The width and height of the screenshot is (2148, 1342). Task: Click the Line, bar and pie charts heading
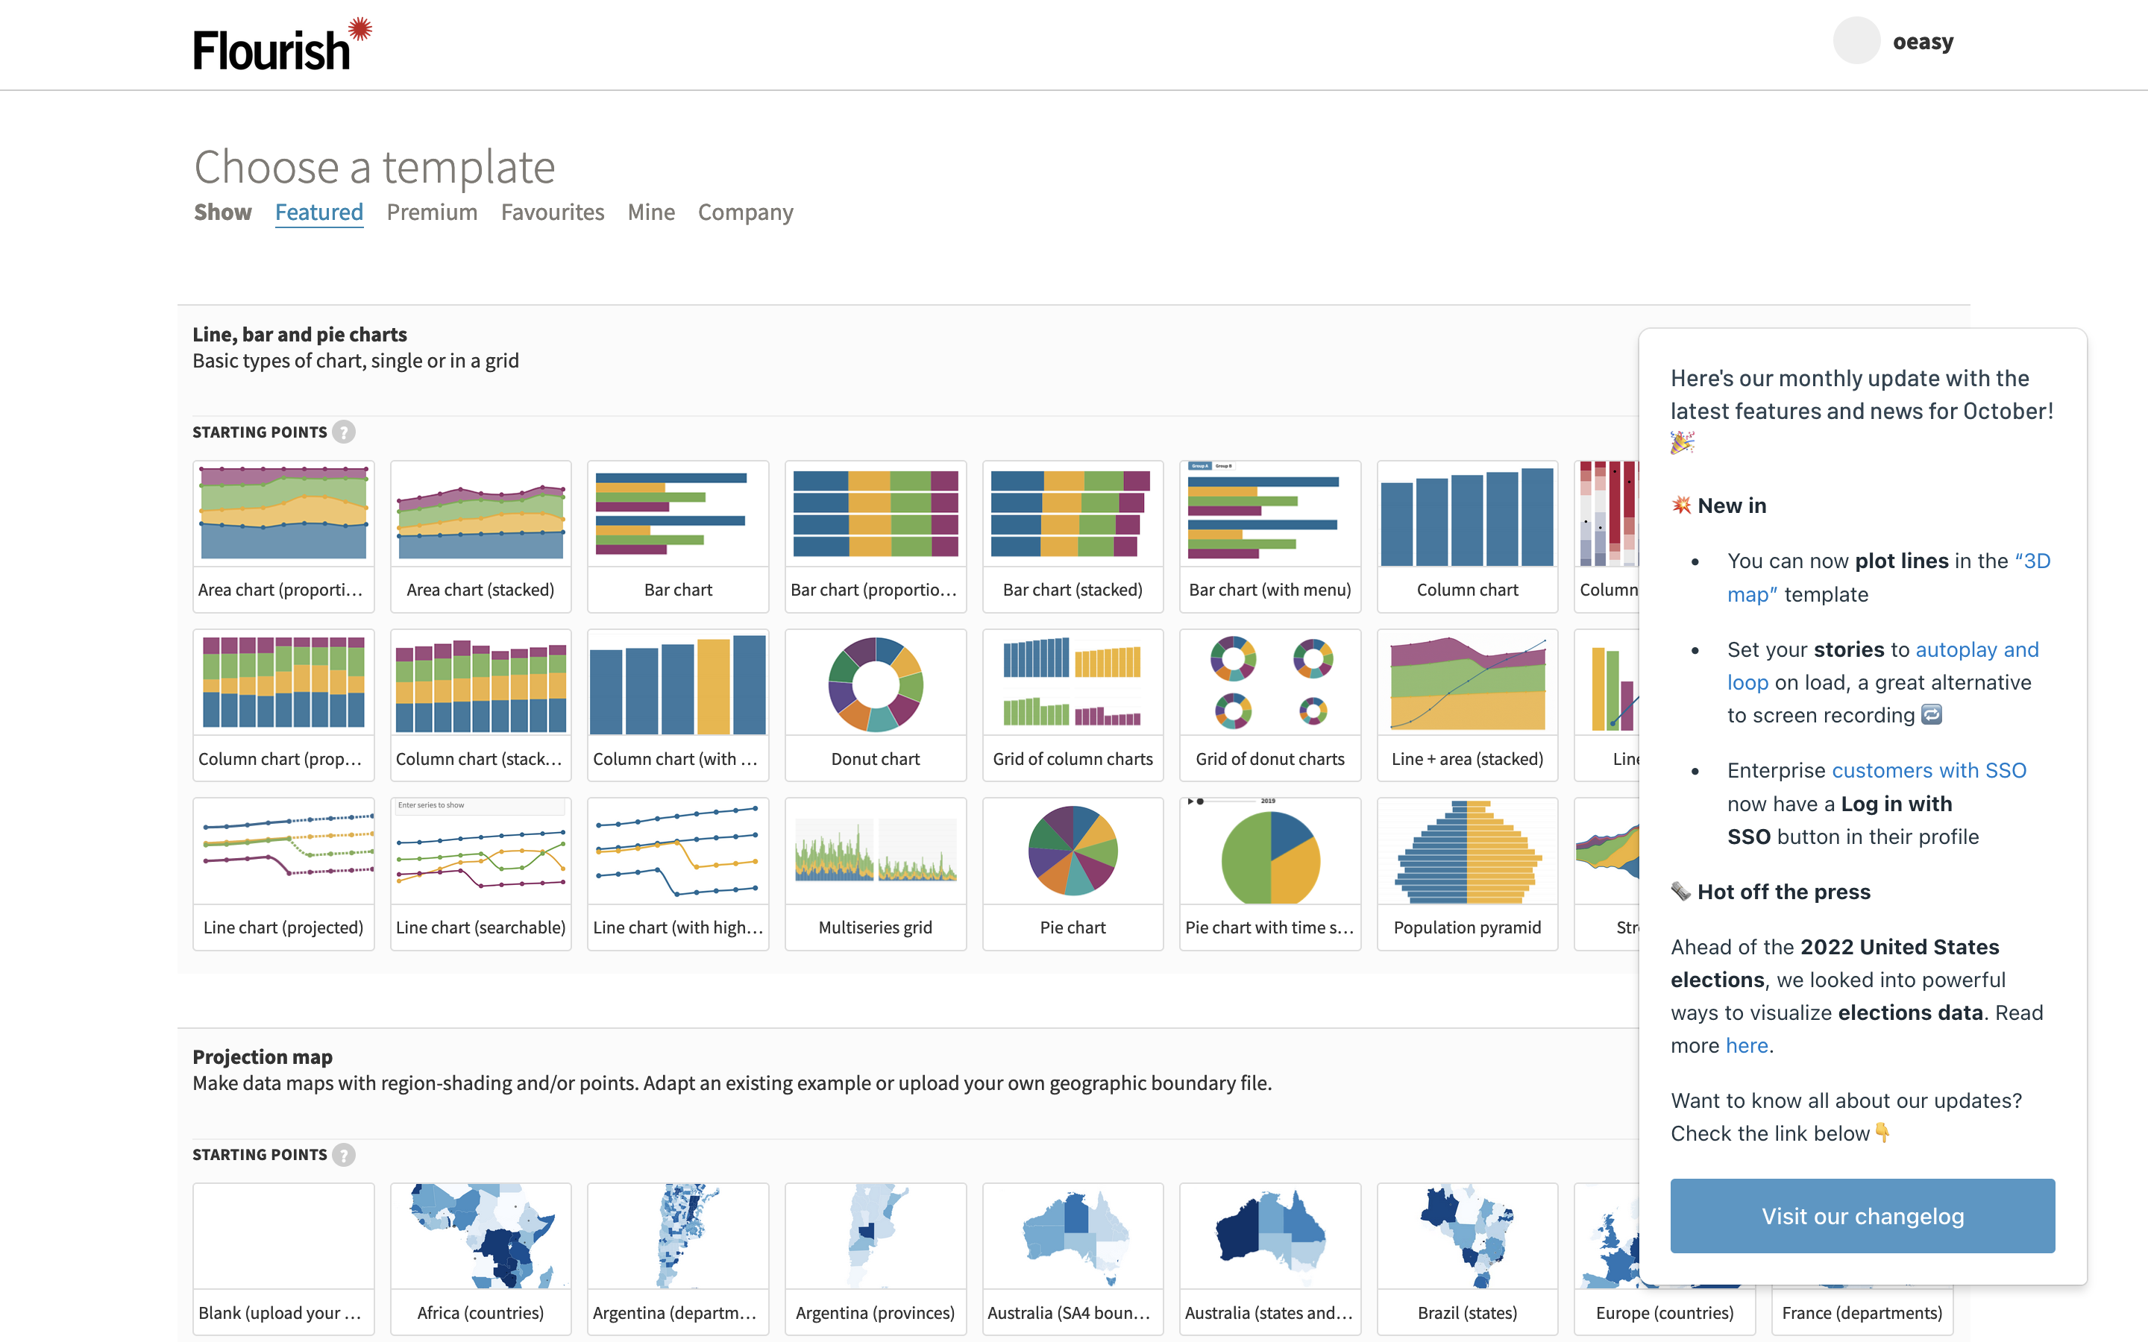(300, 335)
